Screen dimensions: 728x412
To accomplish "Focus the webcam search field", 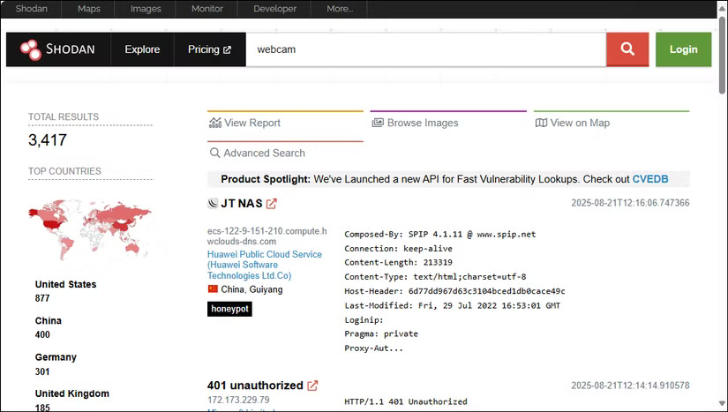I will (425, 49).
